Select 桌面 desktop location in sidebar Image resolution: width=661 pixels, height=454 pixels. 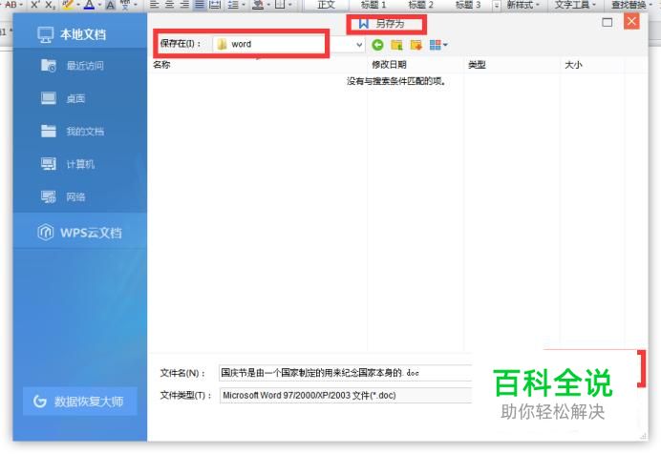pyautogui.click(x=63, y=98)
